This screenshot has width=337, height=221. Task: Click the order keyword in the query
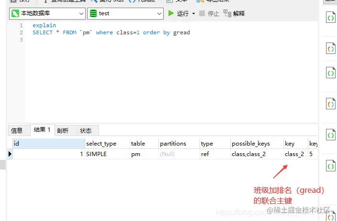coord(152,32)
